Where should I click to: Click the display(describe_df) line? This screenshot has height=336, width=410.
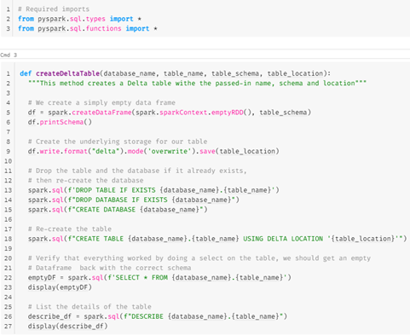[x=68, y=326]
